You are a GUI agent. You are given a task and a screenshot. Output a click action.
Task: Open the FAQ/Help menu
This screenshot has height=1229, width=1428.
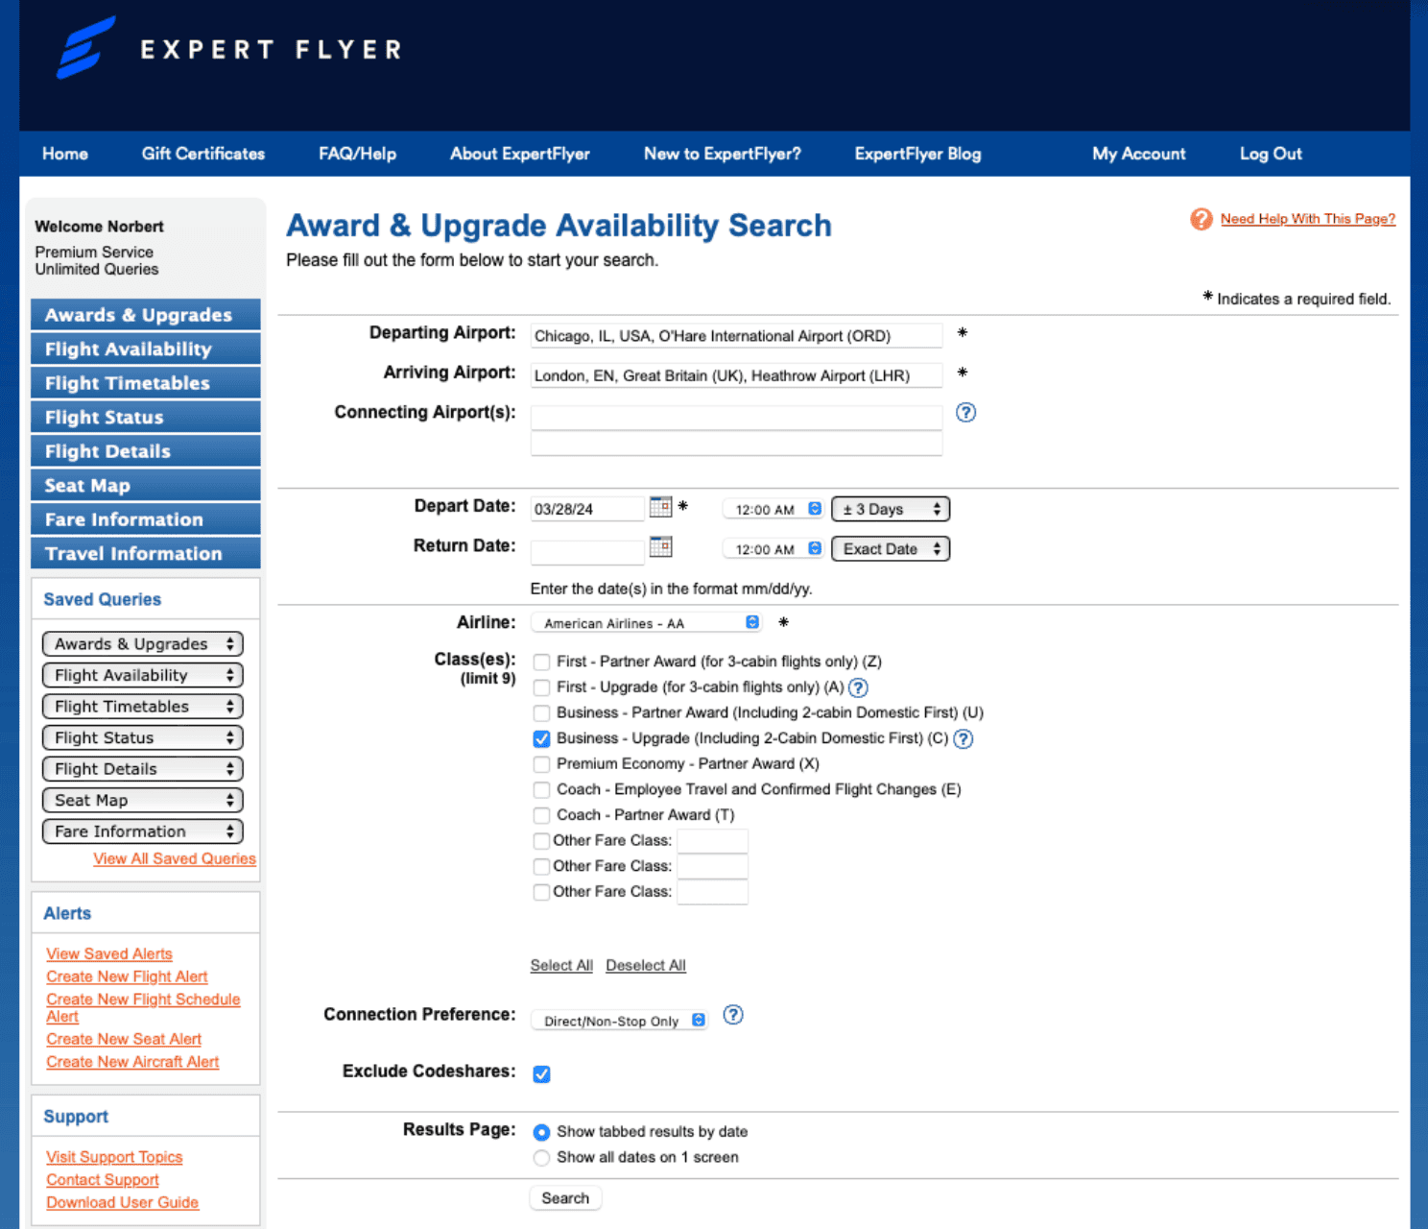click(357, 154)
